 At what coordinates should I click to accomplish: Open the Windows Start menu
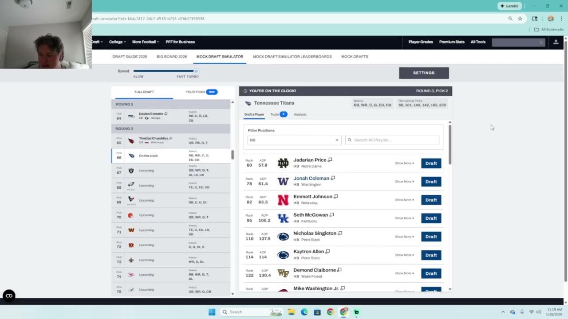(212, 312)
